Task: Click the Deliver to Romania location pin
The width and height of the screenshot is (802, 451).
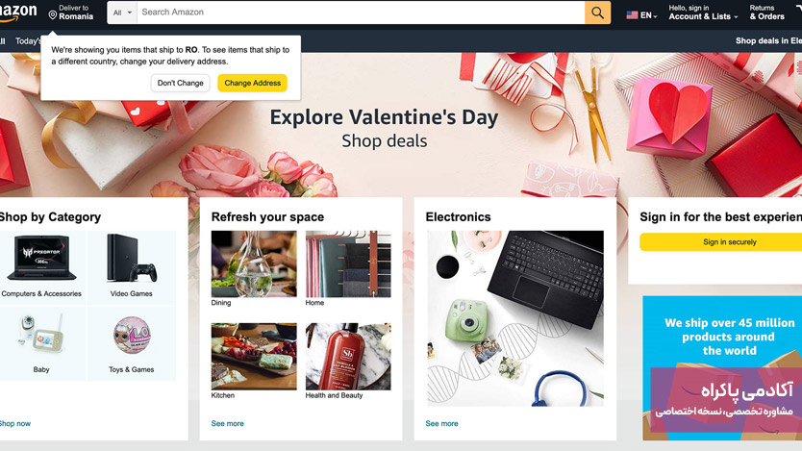Action: point(52,15)
